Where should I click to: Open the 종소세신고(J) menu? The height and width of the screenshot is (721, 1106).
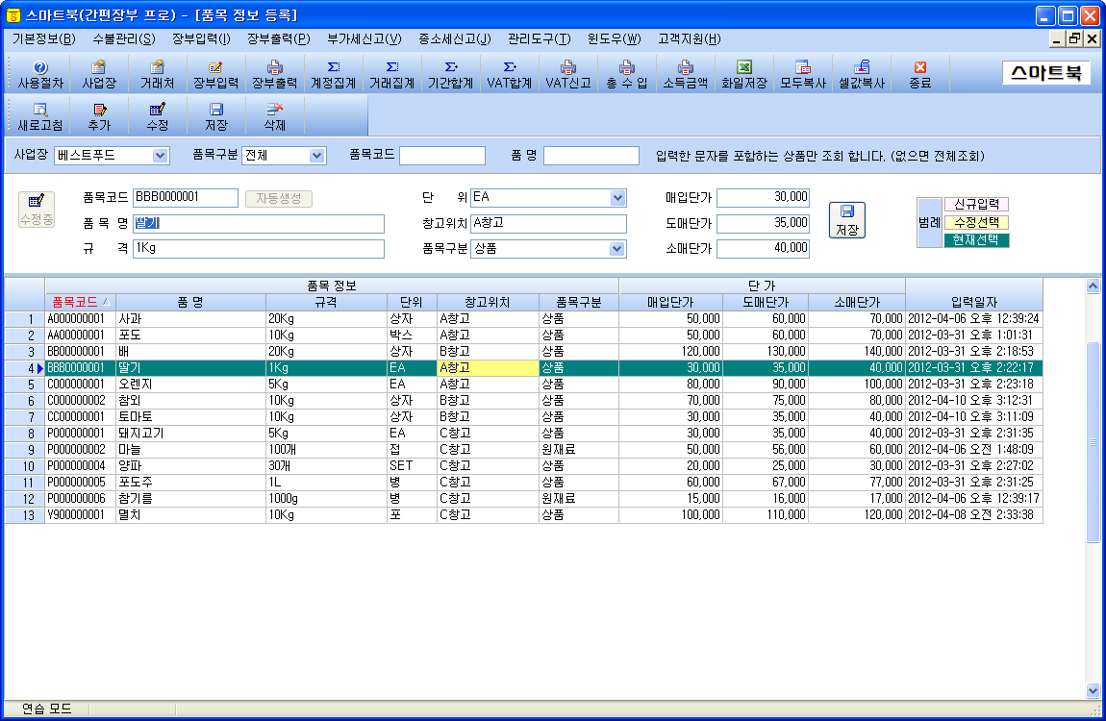pyautogui.click(x=454, y=38)
